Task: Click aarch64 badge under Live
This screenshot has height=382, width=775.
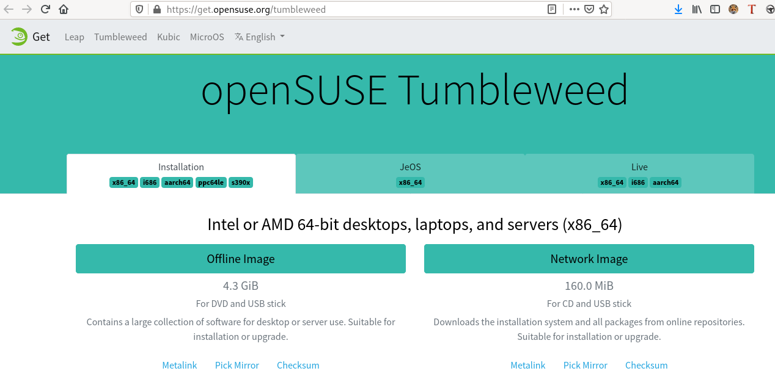Action: [x=666, y=182]
